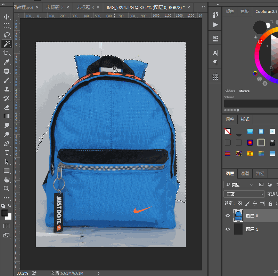Select the Healing/Patch tool
This screenshot has width=278, height=276.
click(7, 71)
